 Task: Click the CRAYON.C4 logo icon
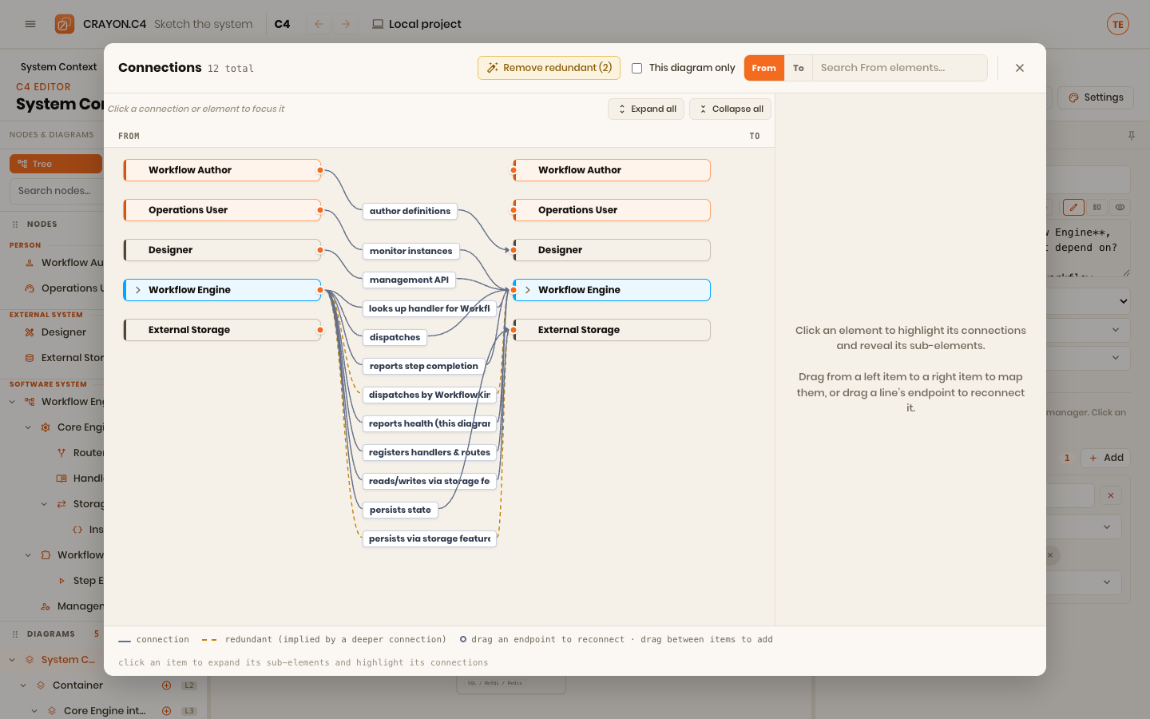pos(65,24)
